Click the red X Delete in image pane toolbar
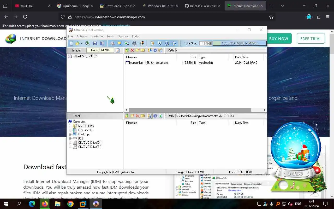This screenshot has width=334, height=209. click(x=132, y=50)
